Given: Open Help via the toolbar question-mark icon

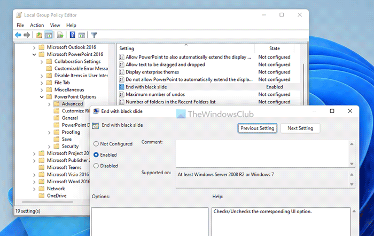Looking at the screenshot, I should click(72, 35).
